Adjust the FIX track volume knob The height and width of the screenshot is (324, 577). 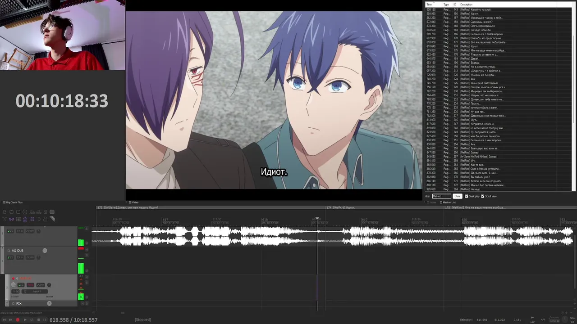[x=49, y=304]
